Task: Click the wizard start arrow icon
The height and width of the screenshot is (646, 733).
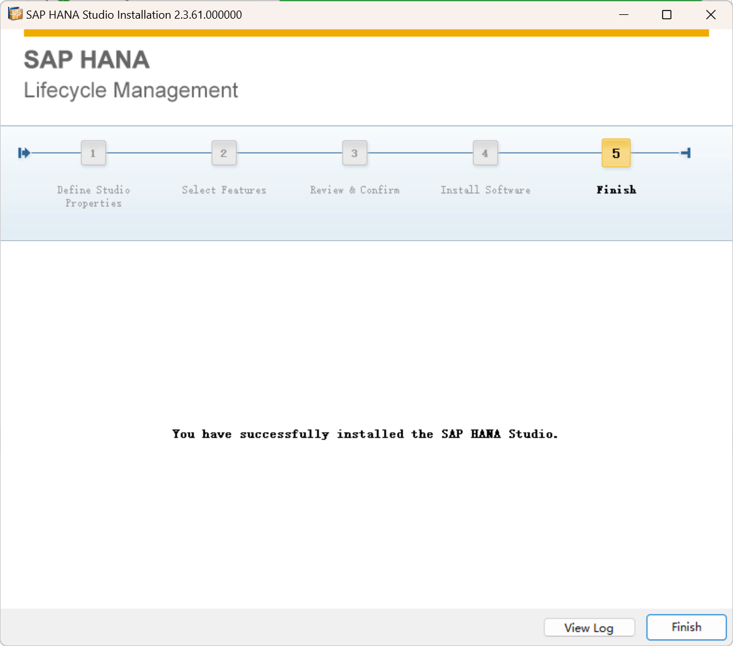Action: [x=24, y=153]
